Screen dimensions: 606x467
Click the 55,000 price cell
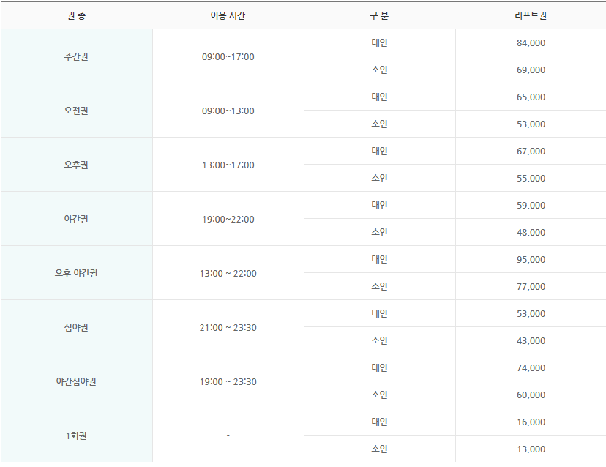coord(531,178)
